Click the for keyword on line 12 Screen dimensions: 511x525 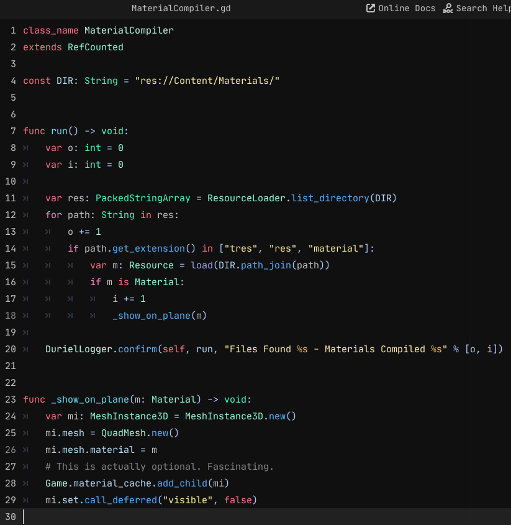click(53, 215)
